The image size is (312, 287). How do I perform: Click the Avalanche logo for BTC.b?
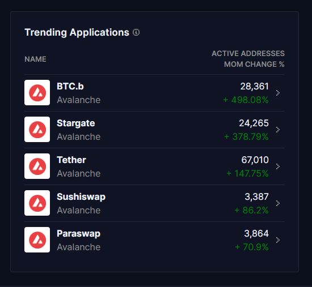37,93
